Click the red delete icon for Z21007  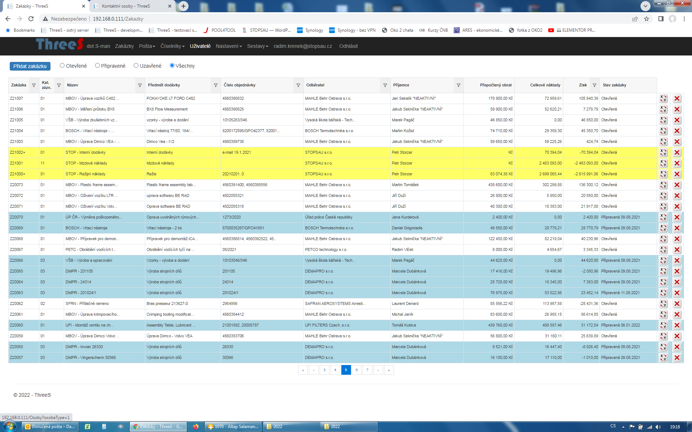coord(677,98)
